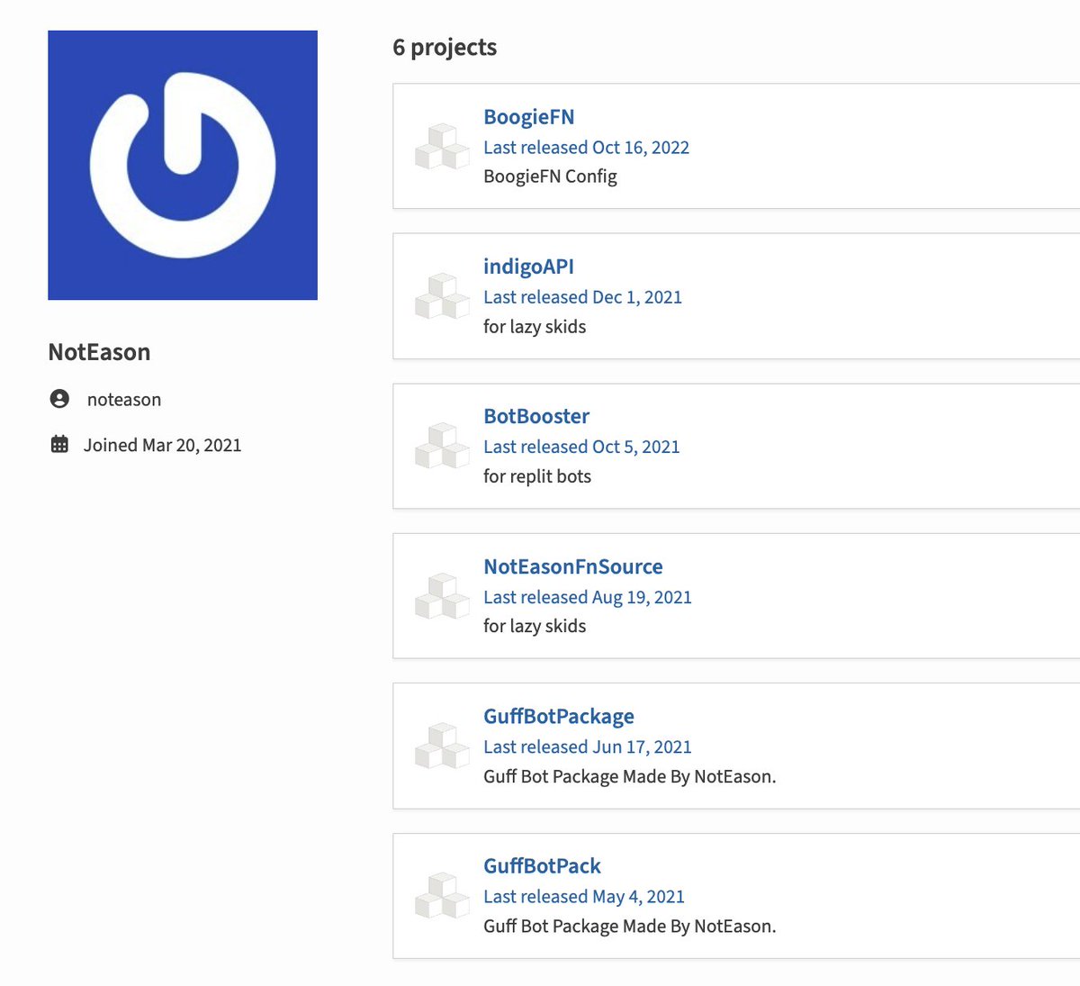Viewport: 1080px width, 986px height.
Task: Open the BotBooster project link
Action: 536,416
